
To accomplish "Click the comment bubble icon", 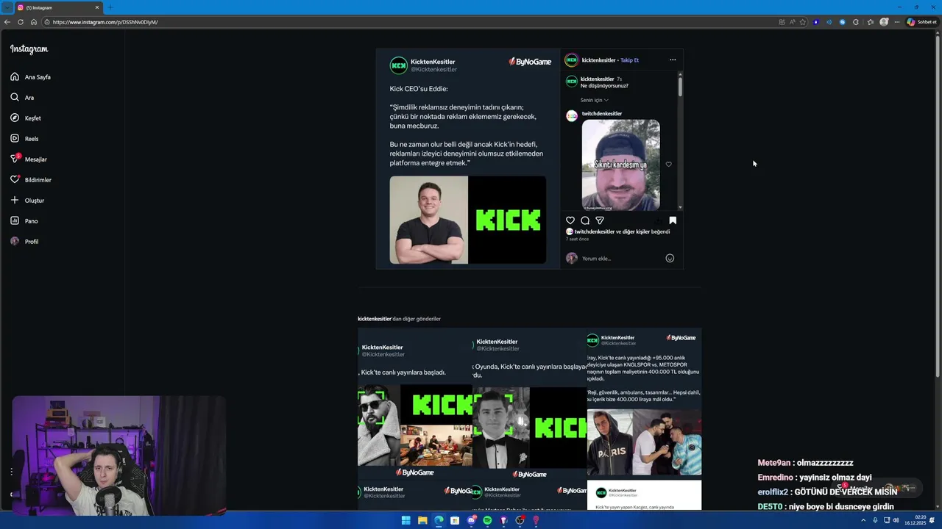I will tap(585, 220).
